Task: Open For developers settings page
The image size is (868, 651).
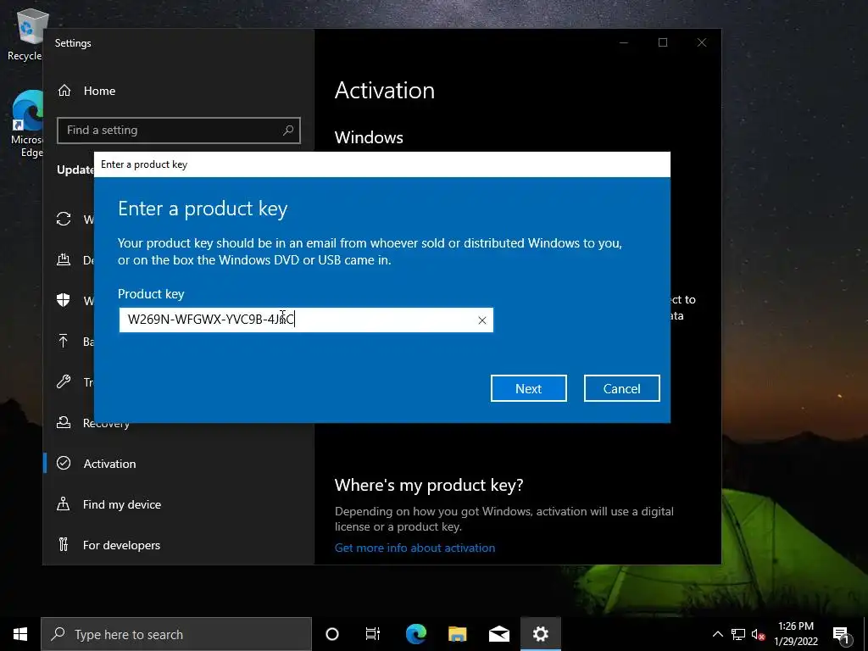Action: click(121, 545)
